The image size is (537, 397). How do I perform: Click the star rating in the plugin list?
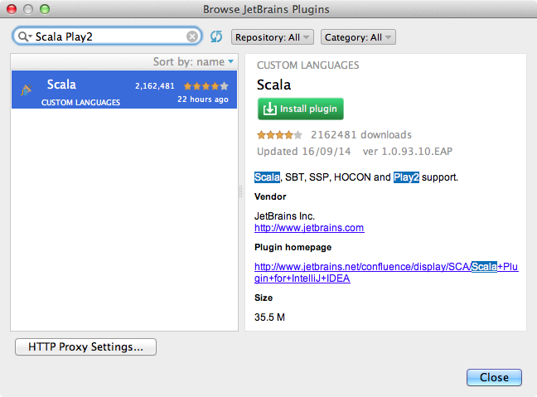coord(206,86)
